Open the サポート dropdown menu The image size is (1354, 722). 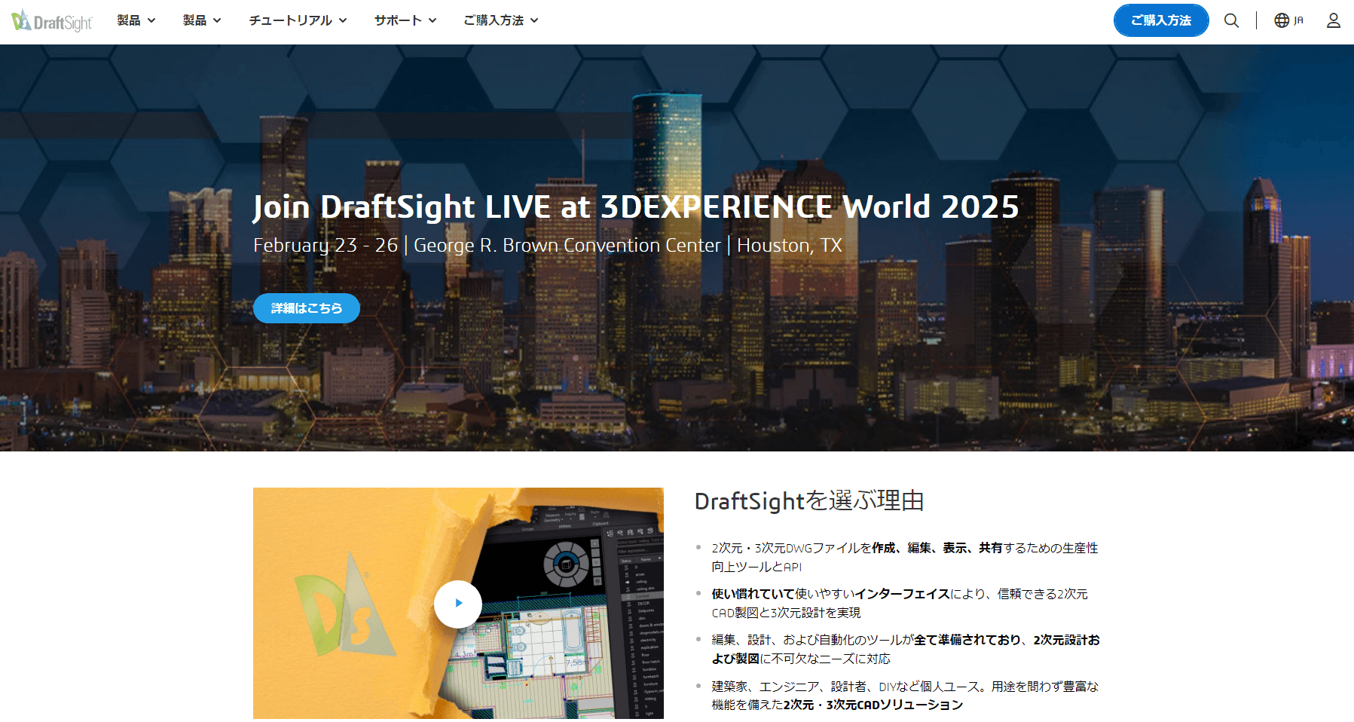coord(405,20)
